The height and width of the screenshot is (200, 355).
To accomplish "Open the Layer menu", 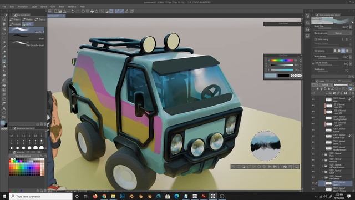I will pos(34,7).
